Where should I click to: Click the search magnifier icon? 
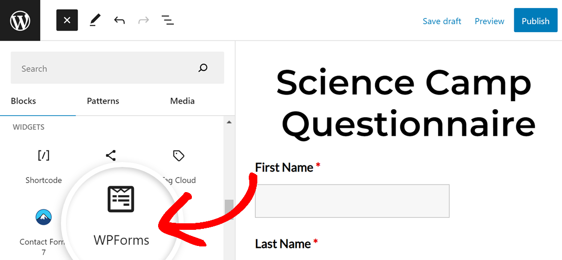pyautogui.click(x=203, y=68)
